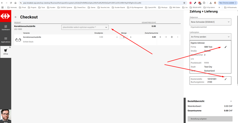Close the eShop sidebar tab
Viewport: 238px width, 123px height.
(x=10, y=47)
